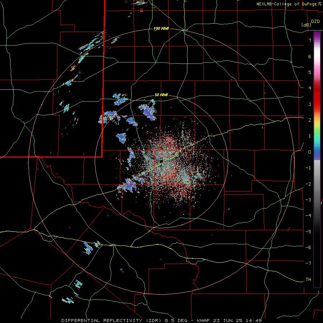Click the "50 NMI" range ring label

tap(161, 95)
